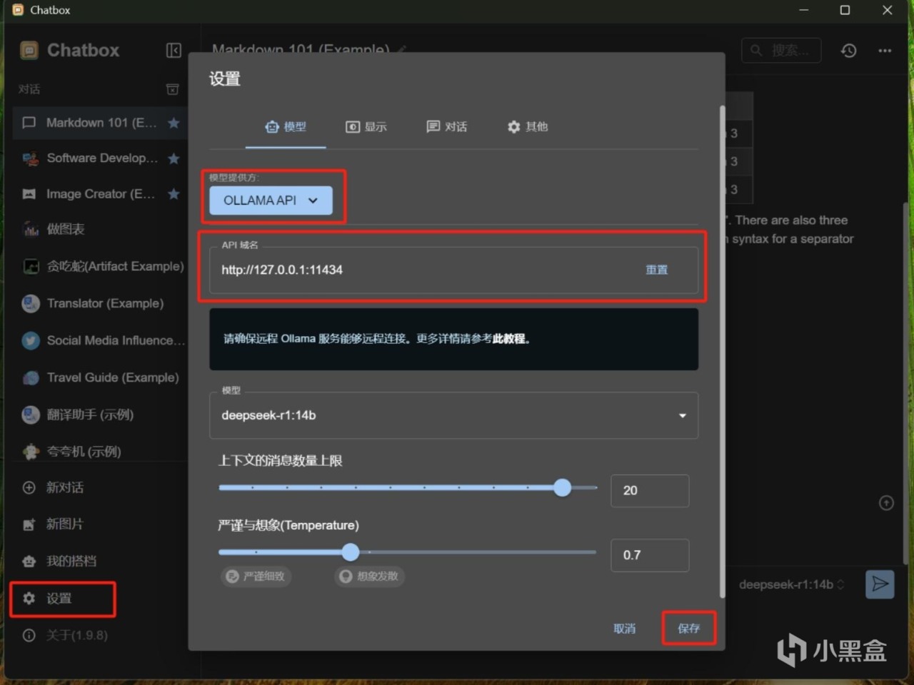Click the send message arrow button

coord(880,584)
